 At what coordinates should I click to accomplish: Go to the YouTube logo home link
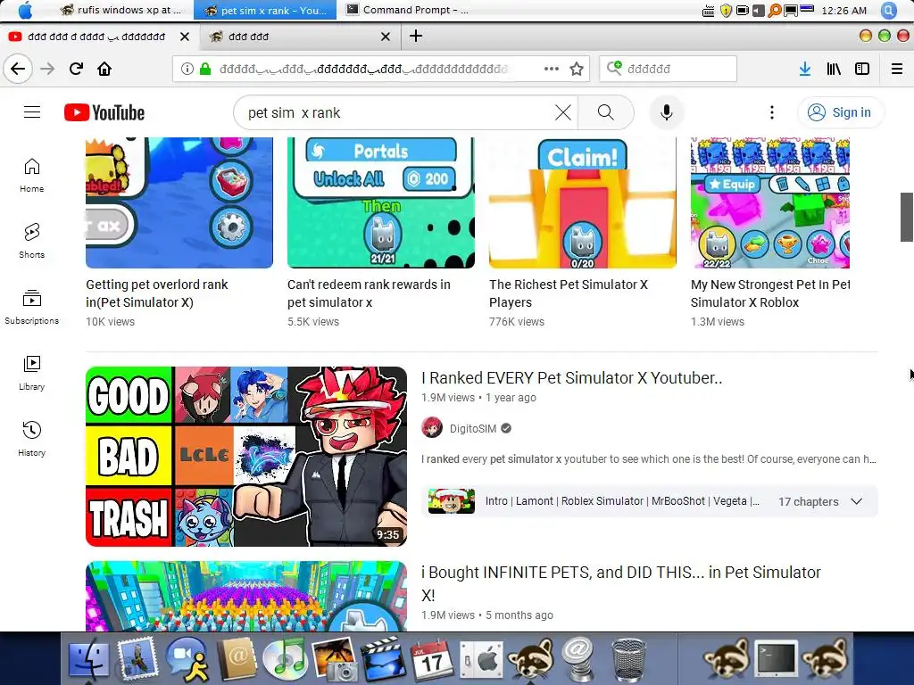104,112
